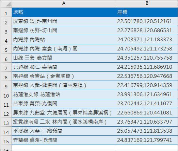
Task: Select column A header
Action: (64, 4)
